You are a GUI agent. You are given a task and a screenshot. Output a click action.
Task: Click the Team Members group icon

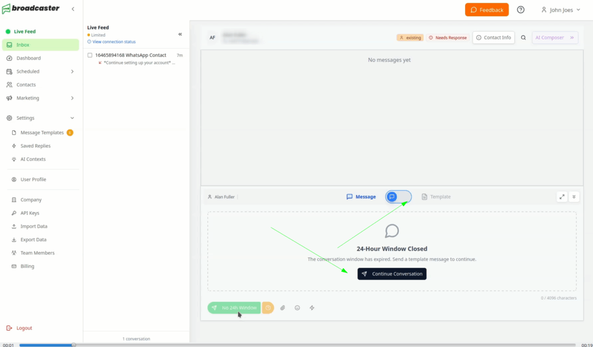(14, 253)
